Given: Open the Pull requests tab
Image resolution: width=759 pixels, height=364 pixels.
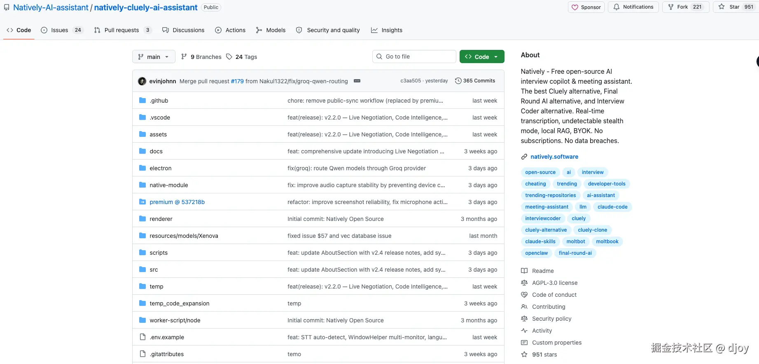Looking at the screenshot, I should (x=123, y=30).
